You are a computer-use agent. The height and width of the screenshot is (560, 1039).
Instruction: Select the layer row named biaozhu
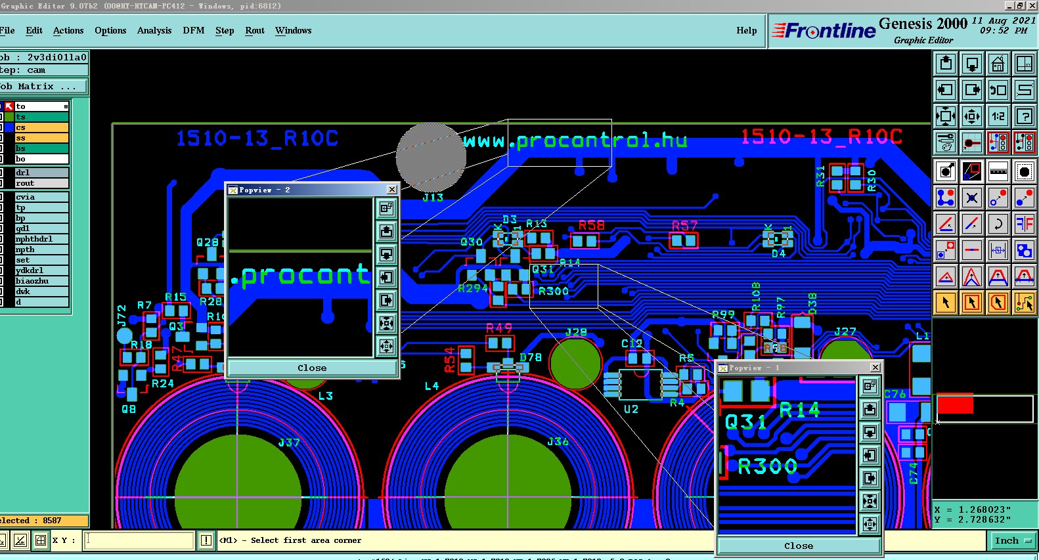click(x=41, y=281)
